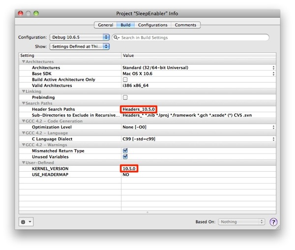Screen dimensions: 295x250
Task: Select the Base SDK setting row
Action: 147,74
